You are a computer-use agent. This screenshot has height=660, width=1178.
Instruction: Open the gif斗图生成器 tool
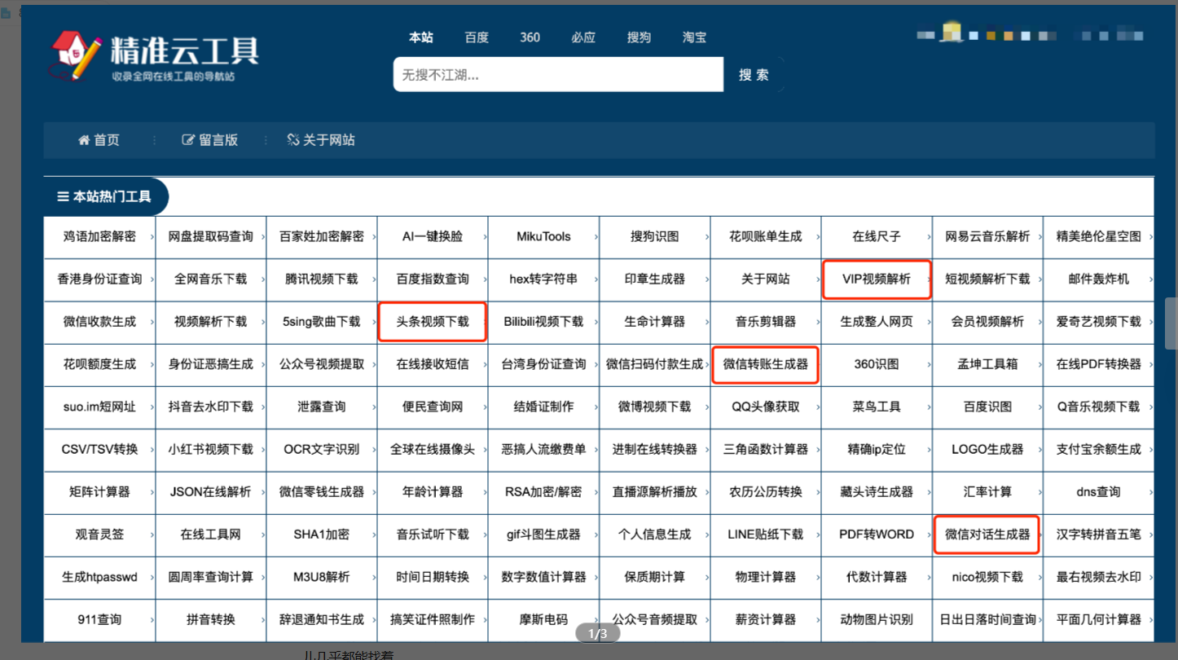[543, 535]
